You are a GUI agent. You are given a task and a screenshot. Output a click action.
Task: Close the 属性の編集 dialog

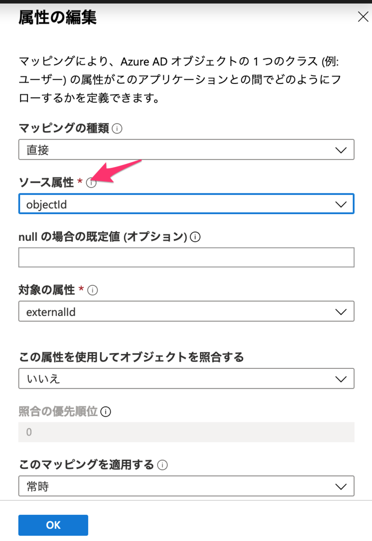tap(363, 17)
